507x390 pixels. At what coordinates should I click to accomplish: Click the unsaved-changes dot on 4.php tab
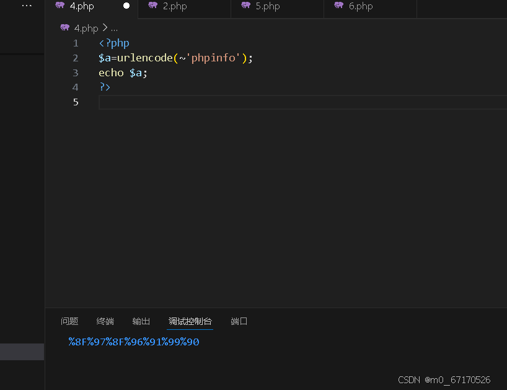click(x=126, y=6)
